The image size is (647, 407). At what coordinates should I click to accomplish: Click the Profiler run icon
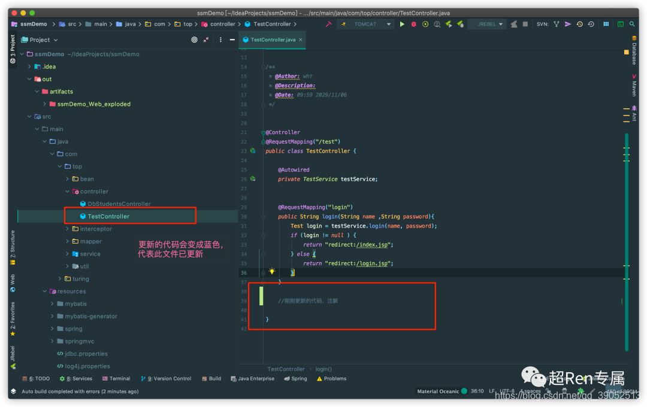[437, 25]
